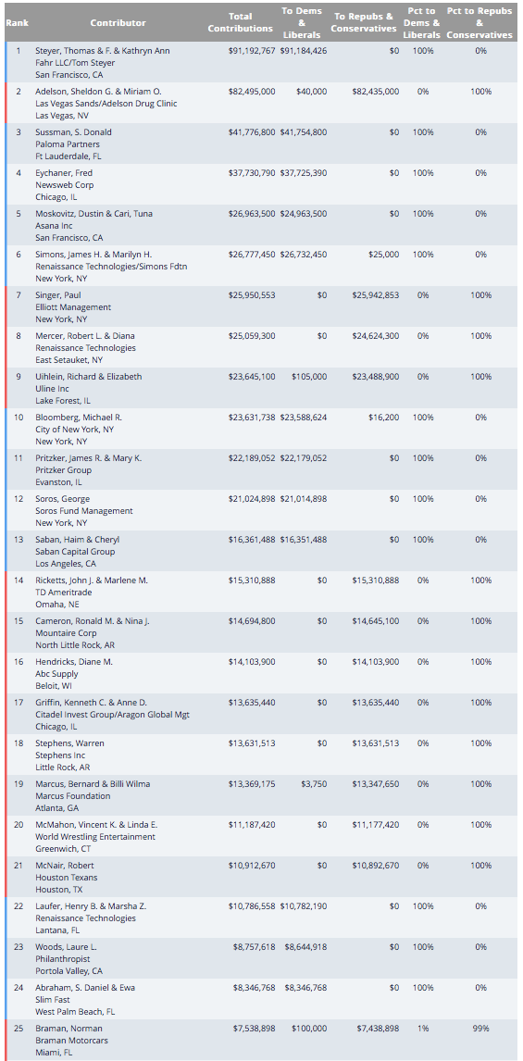
Task: Sort by To Dems & Liberals header
Action: [x=303, y=22]
